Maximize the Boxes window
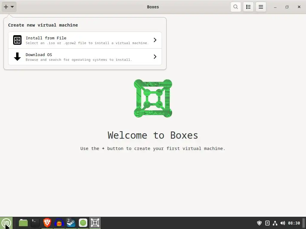 click(287, 7)
